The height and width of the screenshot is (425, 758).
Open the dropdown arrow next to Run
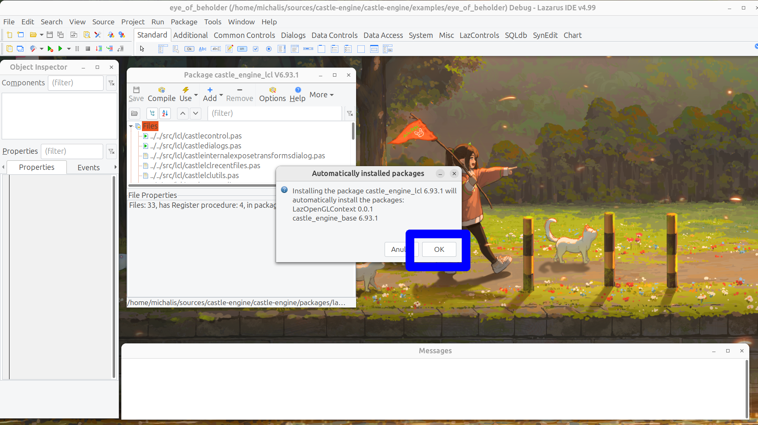pos(69,49)
